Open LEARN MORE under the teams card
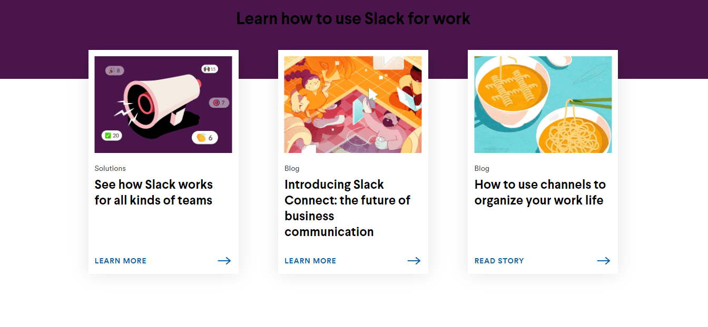 click(120, 260)
